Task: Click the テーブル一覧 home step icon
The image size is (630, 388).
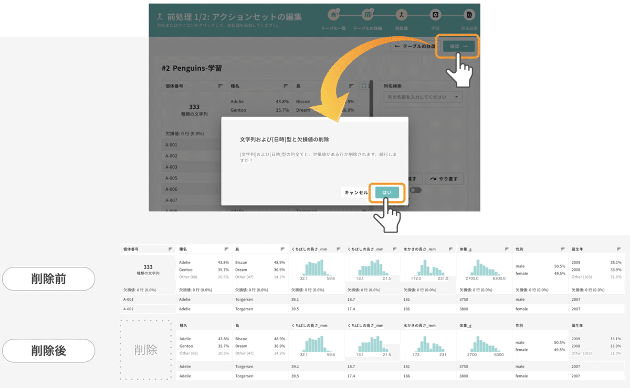Action: 333,15
